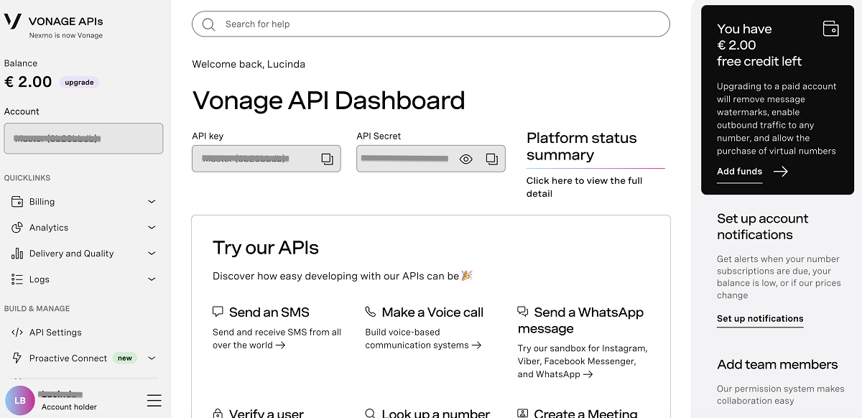Click the Set up account notifications heading
This screenshot has height=418, width=862.
(x=762, y=227)
